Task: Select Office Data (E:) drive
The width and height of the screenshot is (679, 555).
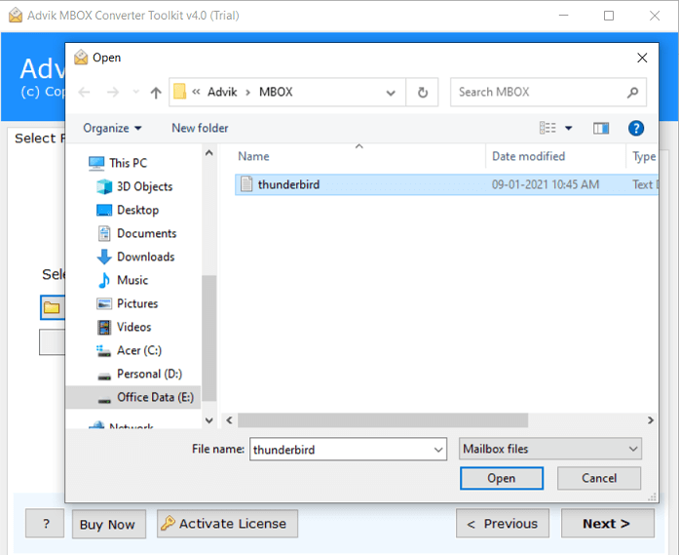Action: (133, 397)
